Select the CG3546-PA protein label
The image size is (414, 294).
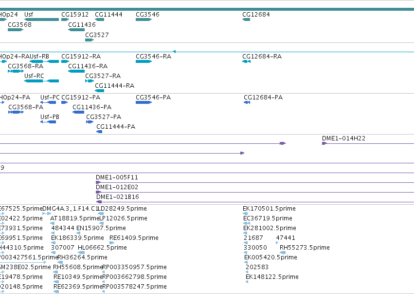pos(153,98)
